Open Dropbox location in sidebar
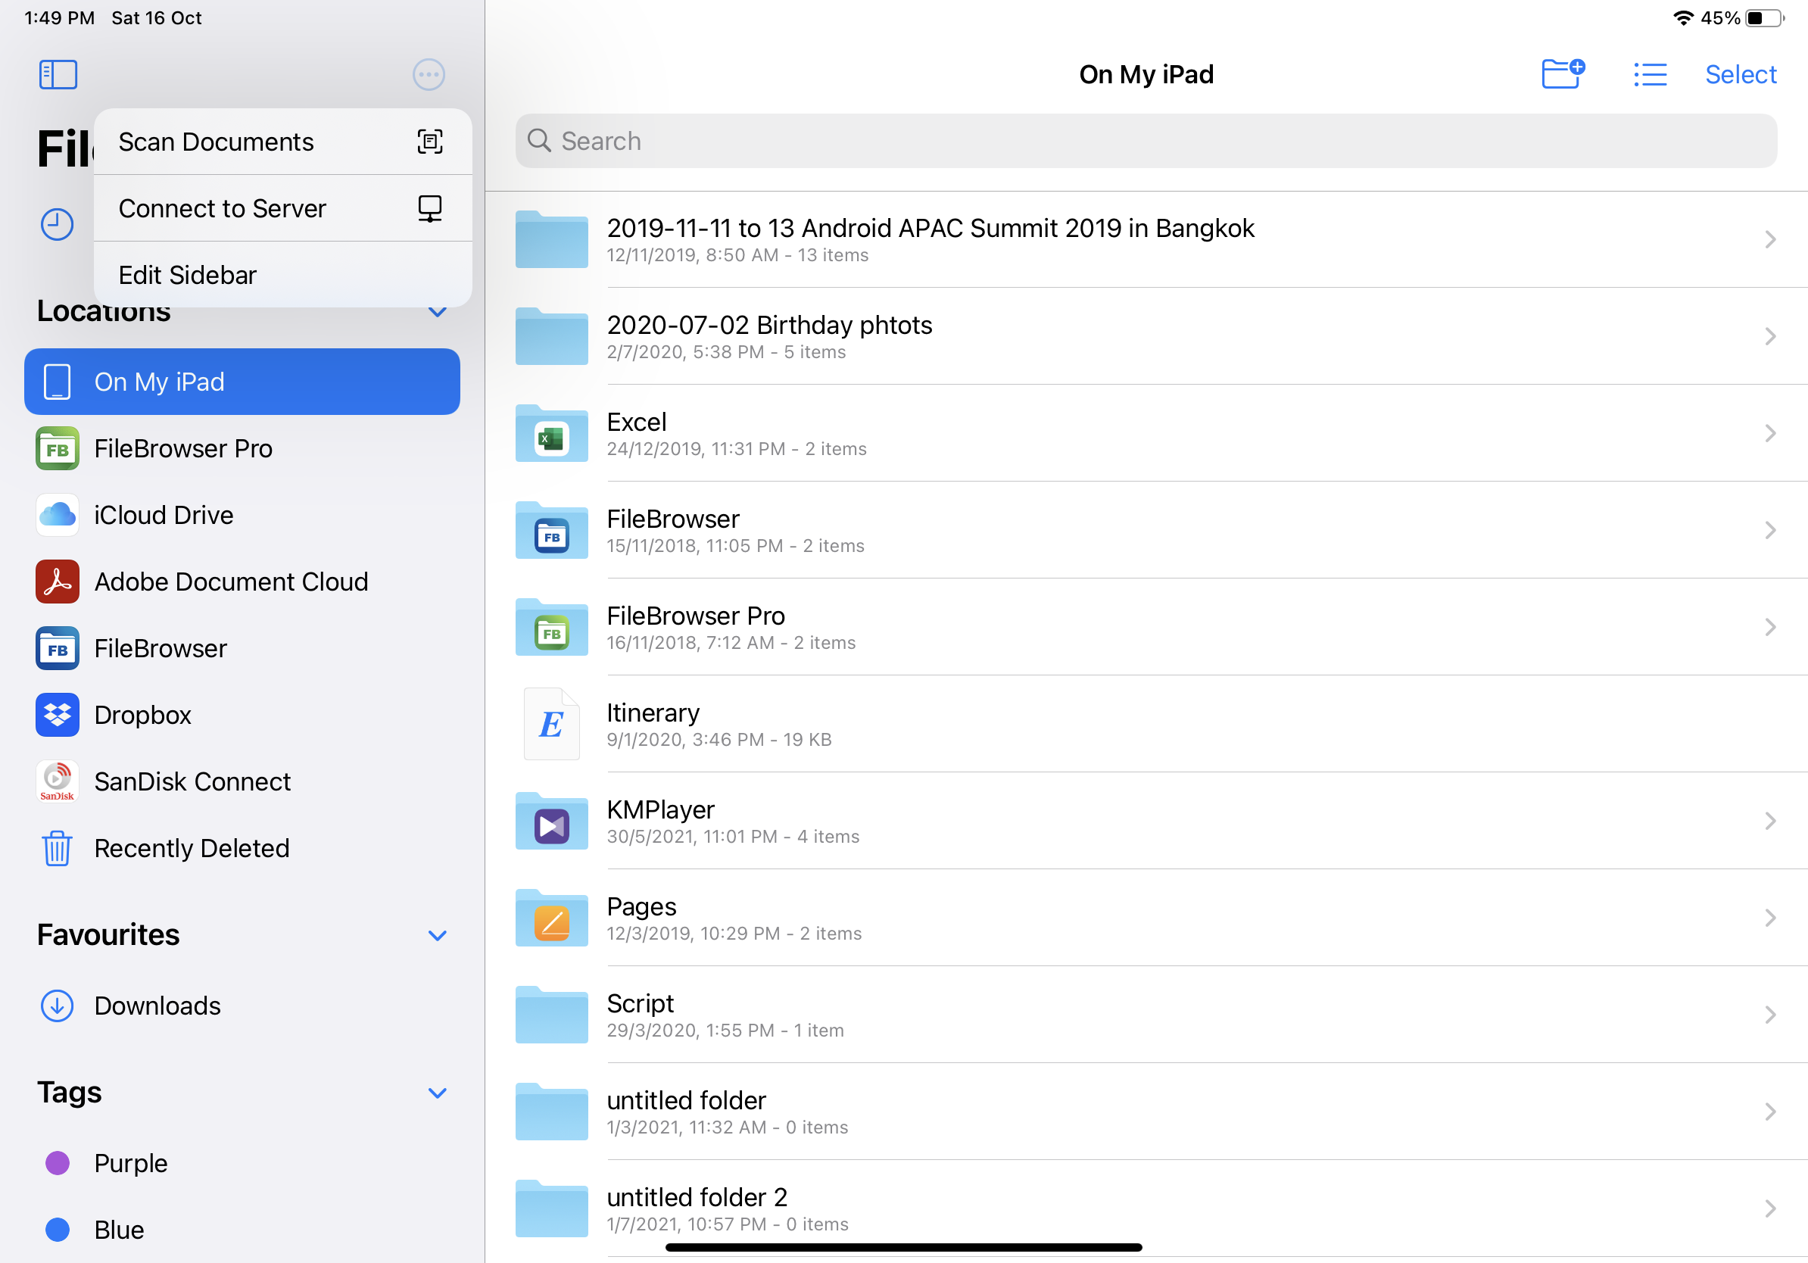1808x1263 pixels. (x=142, y=715)
